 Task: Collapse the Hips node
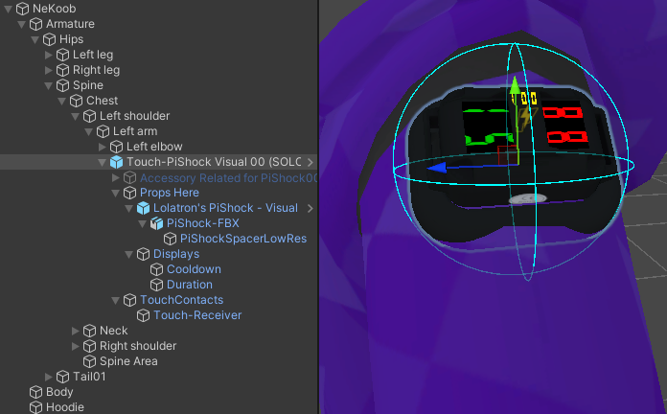(34, 39)
